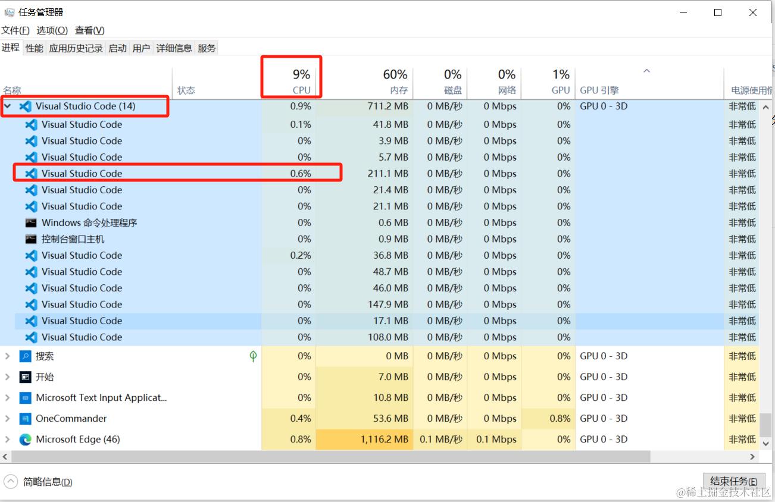Expand the 开始 process group

pyautogui.click(x=8, y=377)
